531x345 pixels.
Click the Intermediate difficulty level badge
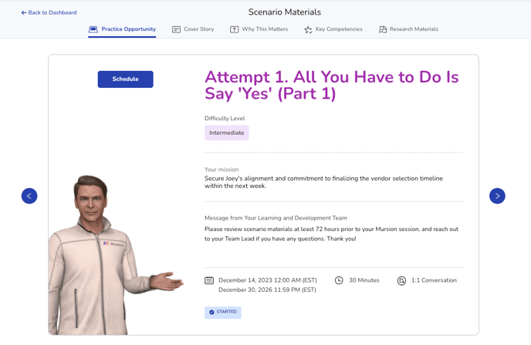click(226, 133)
